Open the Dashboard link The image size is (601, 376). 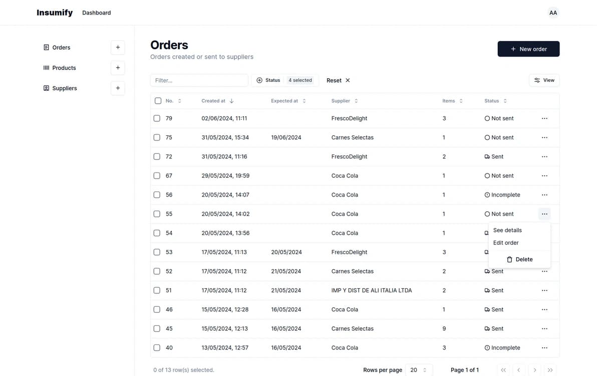(97, 13)
